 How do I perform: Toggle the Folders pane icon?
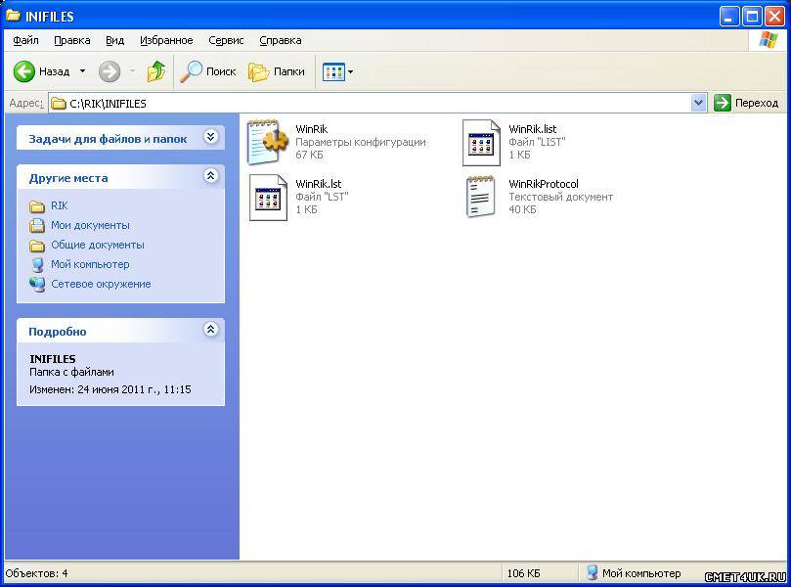coord(259,72)
